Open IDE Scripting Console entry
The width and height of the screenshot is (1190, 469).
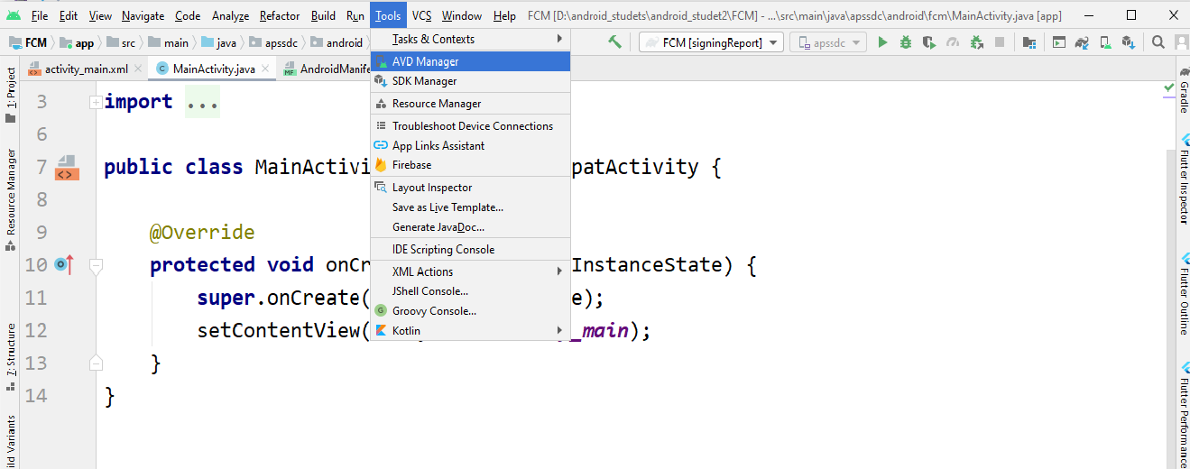tap(470, 250)
